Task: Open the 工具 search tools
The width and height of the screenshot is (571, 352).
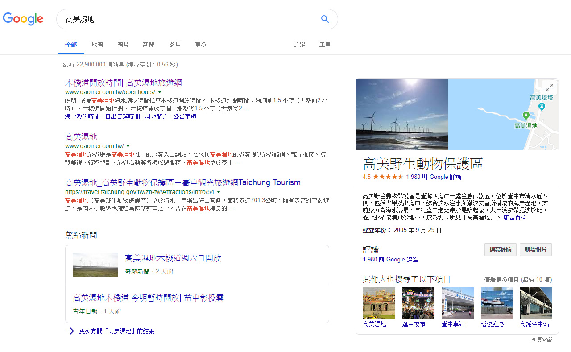Action: 325,45
